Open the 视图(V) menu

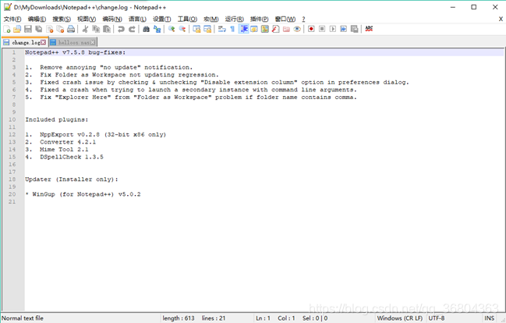87,19
